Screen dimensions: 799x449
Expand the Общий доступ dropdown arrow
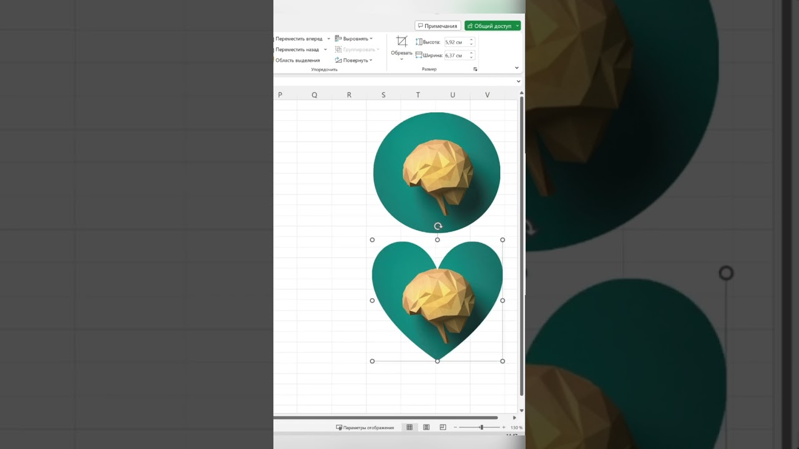pos(517,26)
